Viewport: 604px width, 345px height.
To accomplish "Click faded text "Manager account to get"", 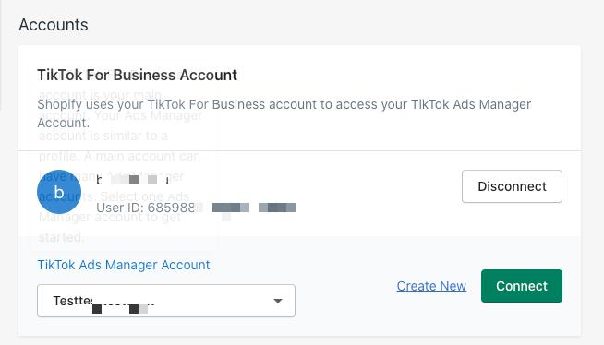I will pos(110,218).
